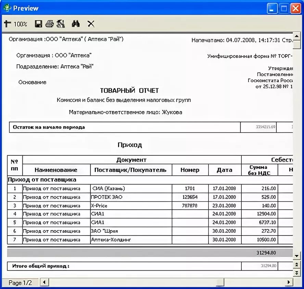This screenshot has width=304, height=289.
Task: Click the Поставщик/Покупатель column header
Action: click(x=130, y=170)
